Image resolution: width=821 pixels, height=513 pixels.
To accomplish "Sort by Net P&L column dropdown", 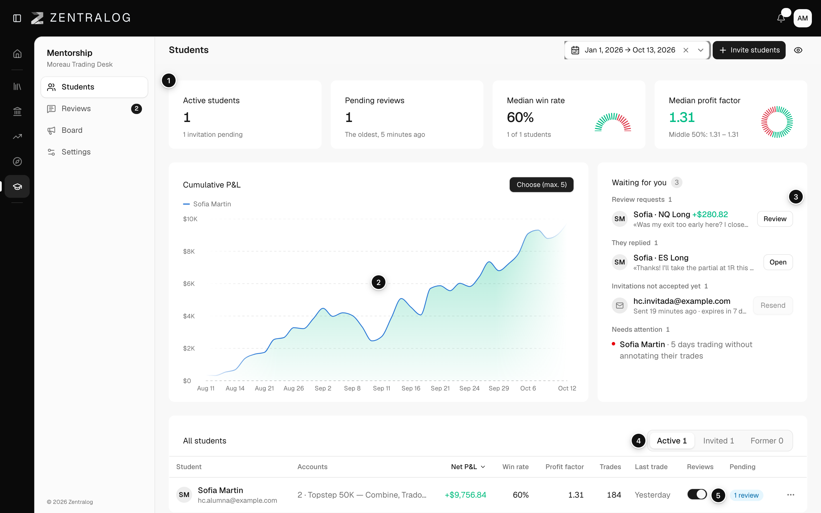I will (468, 467).
